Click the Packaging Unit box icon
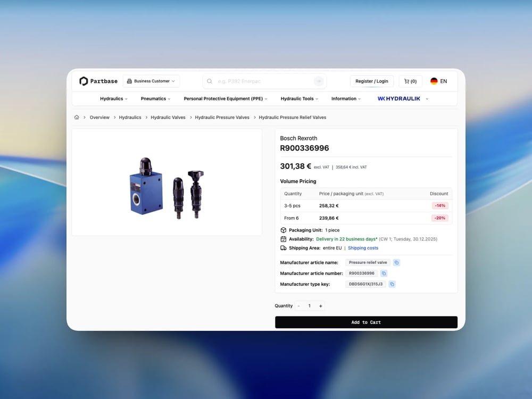Image resolution: width=532 pixels, height=399 pixels. [x=284, y=230]
